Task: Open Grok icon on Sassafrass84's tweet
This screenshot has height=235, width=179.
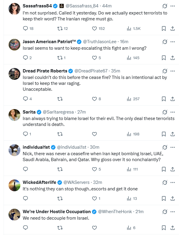Action: pos(165,6)
